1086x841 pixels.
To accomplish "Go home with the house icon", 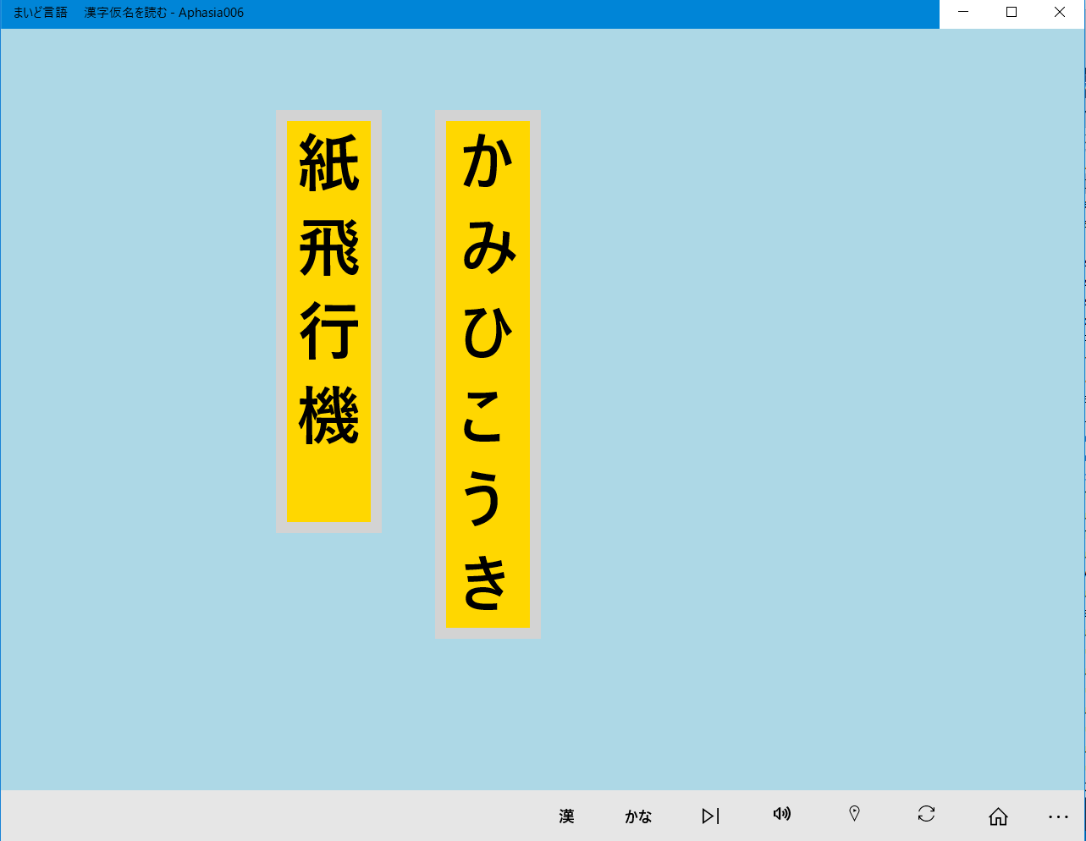I will (998, 816).
